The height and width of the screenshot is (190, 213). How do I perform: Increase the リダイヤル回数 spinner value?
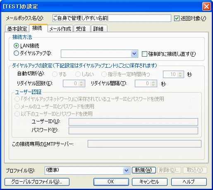coord(81,82)
